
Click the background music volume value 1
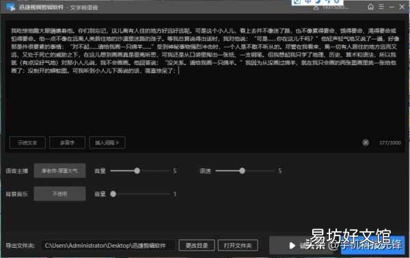[x=175, y=194]
